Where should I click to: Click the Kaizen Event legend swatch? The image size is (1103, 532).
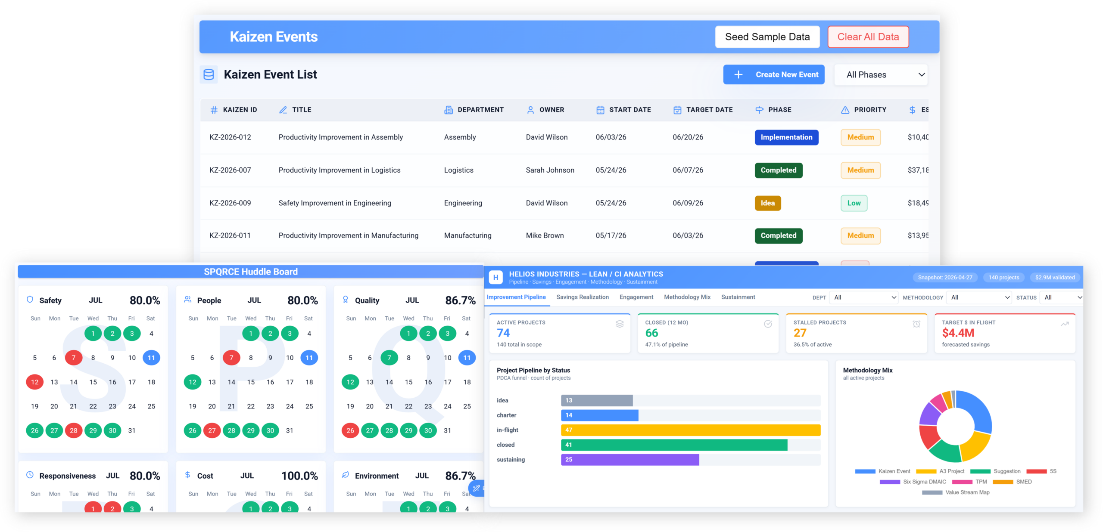(x=865, y=471)
